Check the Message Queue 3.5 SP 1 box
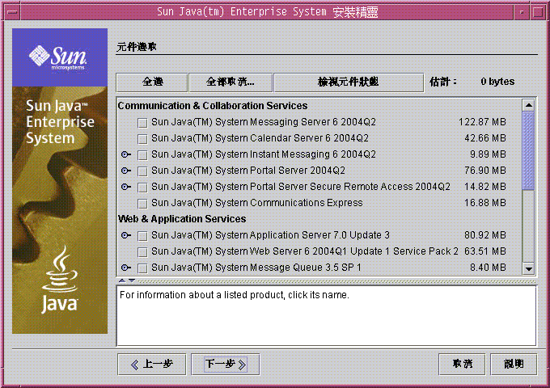Viewport: 550px width, 388px height. tap(142, 268)
